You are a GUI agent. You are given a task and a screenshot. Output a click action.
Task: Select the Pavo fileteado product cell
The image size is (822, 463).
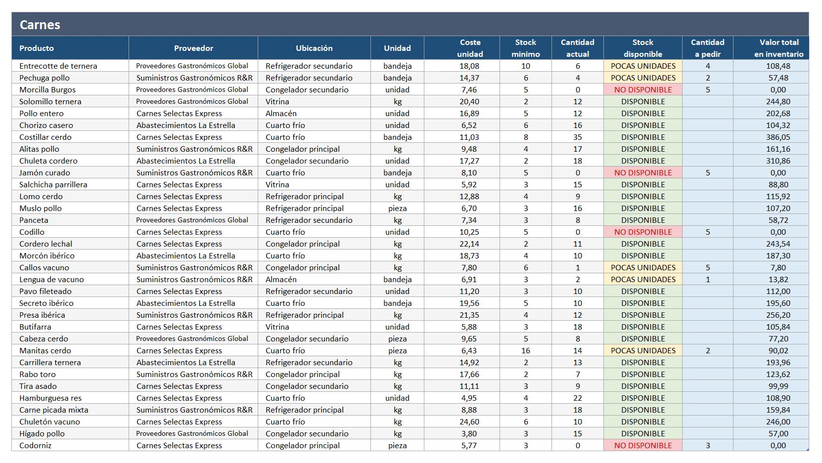click(x=70, y=291)
